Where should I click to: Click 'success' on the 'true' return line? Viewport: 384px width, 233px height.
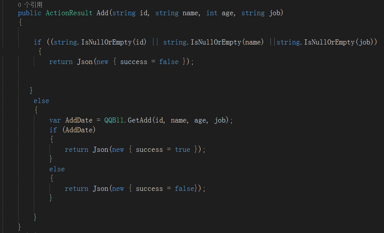coord(149,149)
